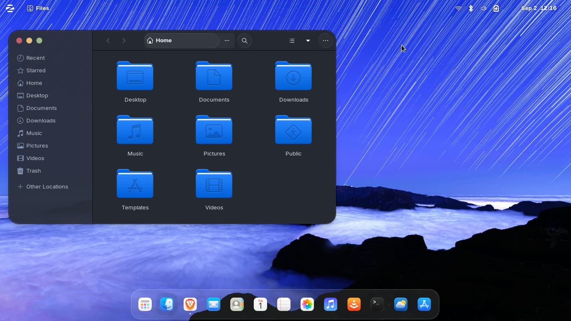This screenshot has width=571, height=321.
Task: Open the Music folder icon
Action: (135, 130)
